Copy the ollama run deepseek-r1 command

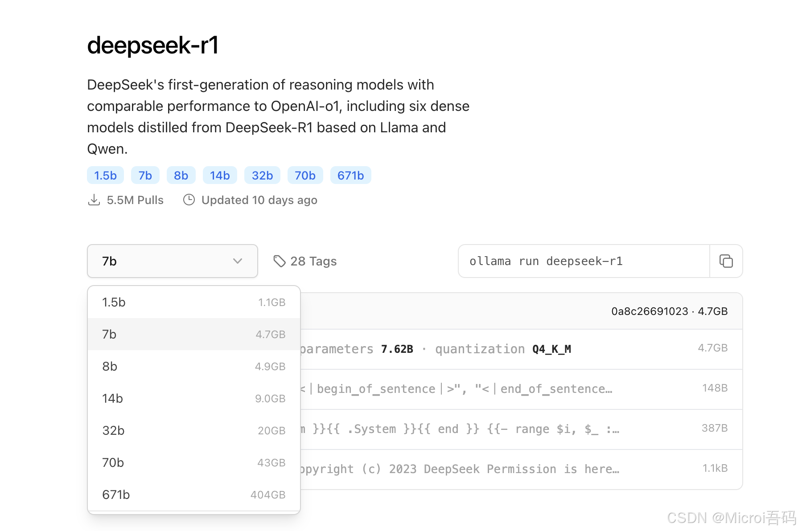click(x=726, y=261)
